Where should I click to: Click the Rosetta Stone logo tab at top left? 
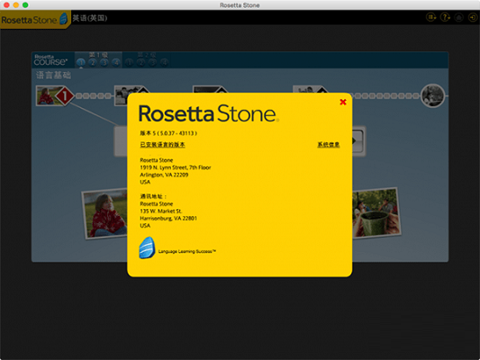(x=35, y=20)
